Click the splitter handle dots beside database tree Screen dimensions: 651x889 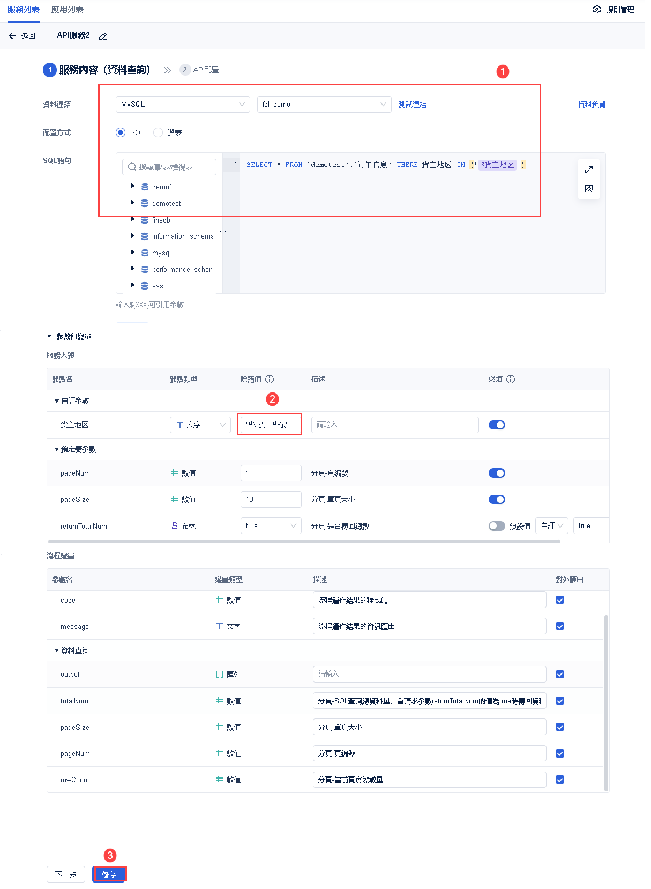[222, 231]
